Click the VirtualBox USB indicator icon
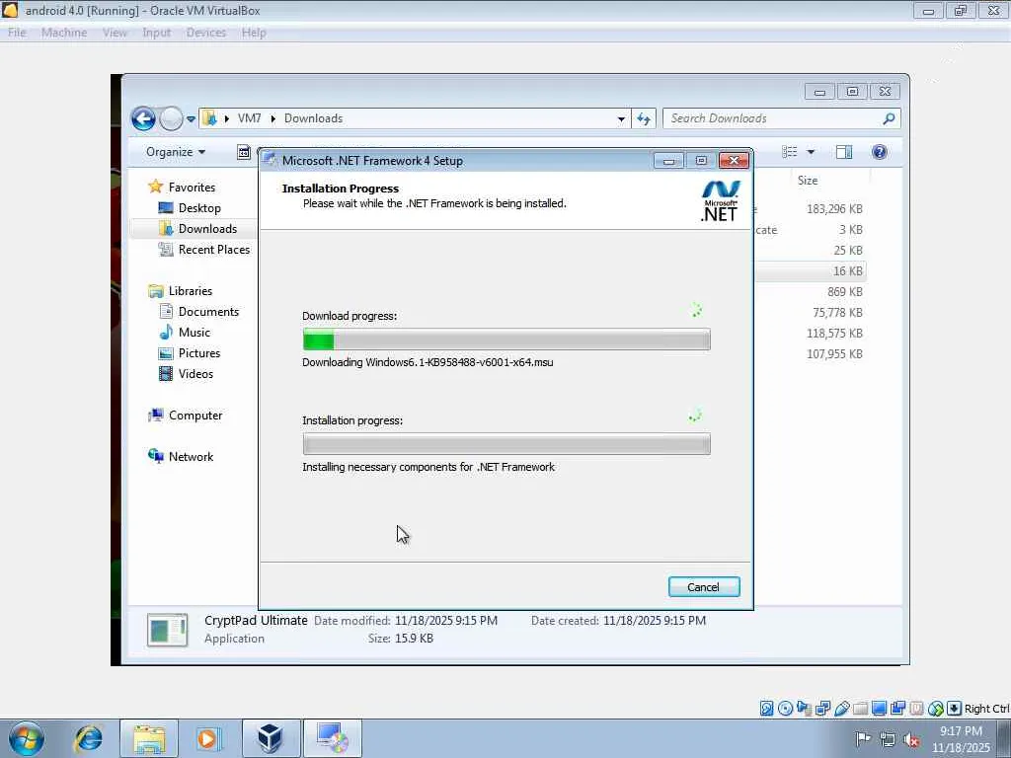 click(x=841, y=709)
